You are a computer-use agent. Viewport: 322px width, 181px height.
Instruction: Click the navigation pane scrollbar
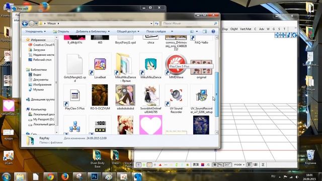[x=56, y=82]
